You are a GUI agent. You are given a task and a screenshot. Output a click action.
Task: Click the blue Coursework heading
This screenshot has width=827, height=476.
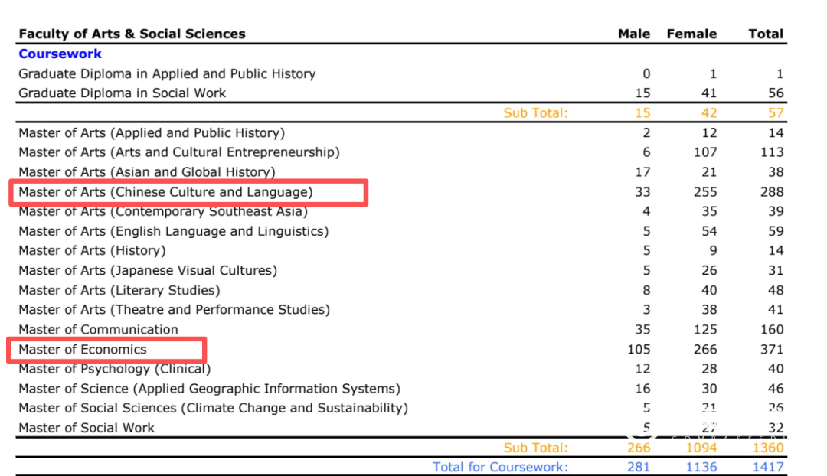pyautogui.click(x=60, y=54)
